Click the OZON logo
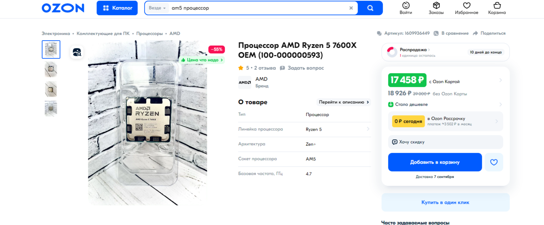The width and height of the screenshot is (544, 225). pos(63,8)
